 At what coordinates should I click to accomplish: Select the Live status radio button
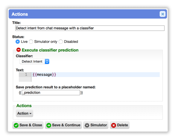18,42
